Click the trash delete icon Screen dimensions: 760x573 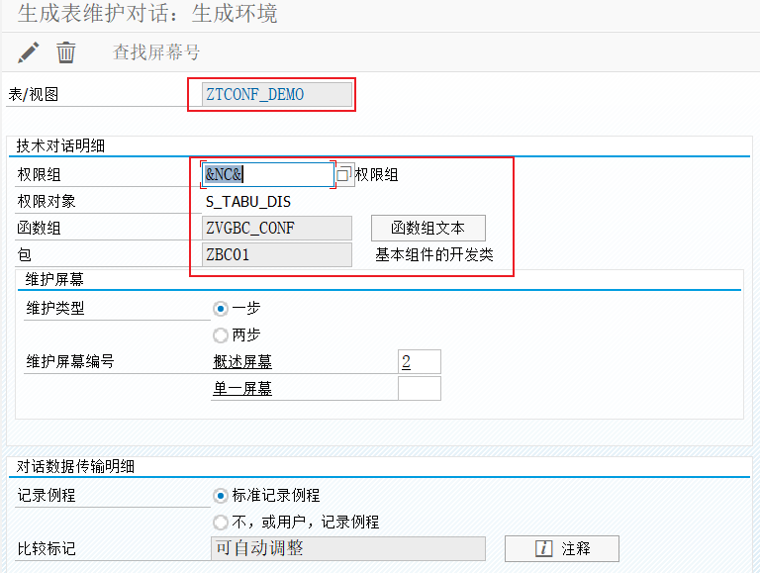point(66,52)
